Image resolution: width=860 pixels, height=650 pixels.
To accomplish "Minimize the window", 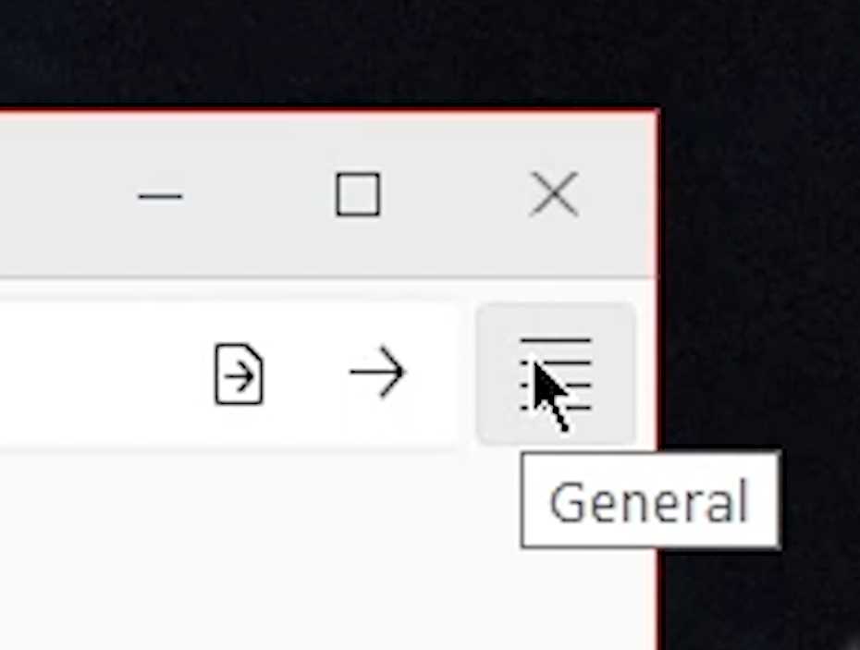I will [x=160, y=195].
